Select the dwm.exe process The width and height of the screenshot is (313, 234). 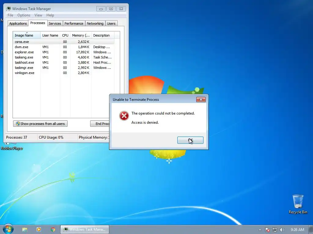(64, 47)
